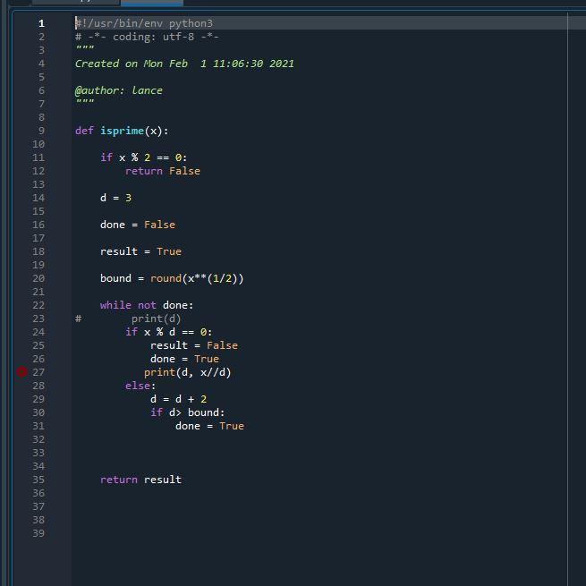Click line number 20 in the gutter
Viewport: 586px width, 586px height.
(38, 278)
